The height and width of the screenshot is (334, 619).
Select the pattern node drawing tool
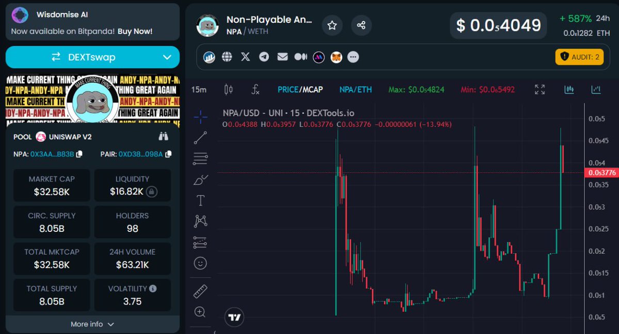click(x=201, y=221)
